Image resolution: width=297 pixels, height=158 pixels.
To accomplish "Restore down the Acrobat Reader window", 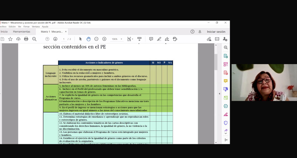I will (x=217, y=23).
